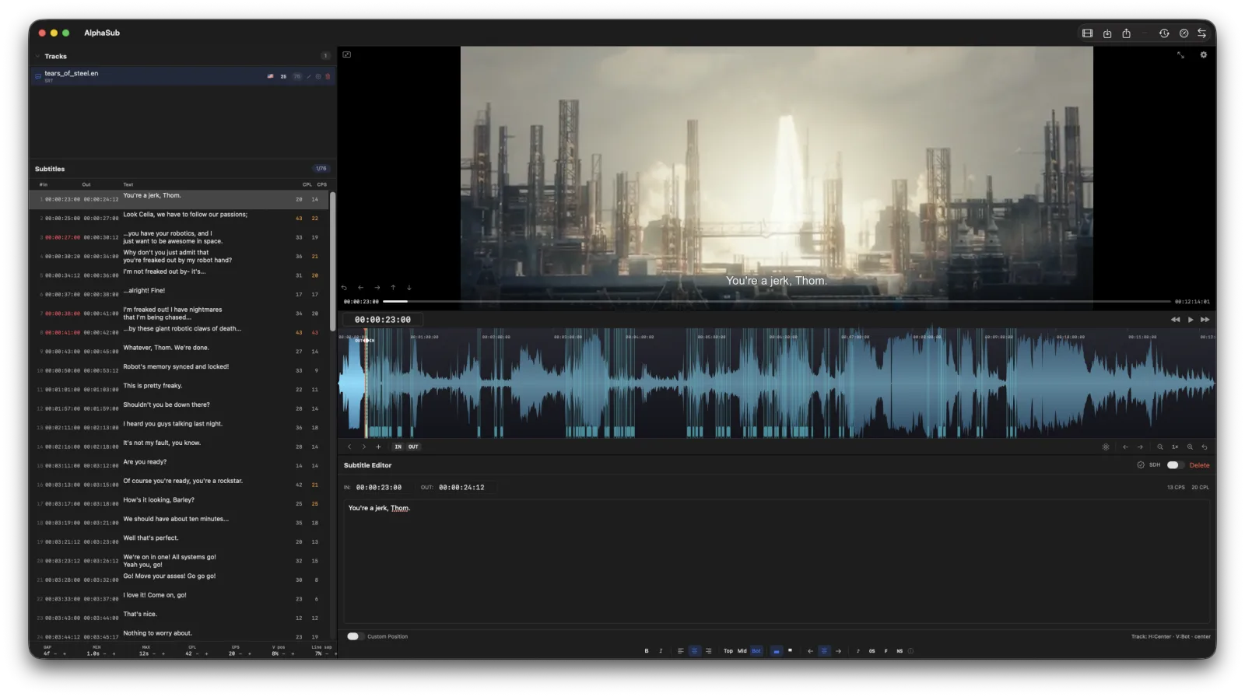The height and width of the screenshot is (697, 1245).
Task: Click the detach-video icon at the video's top-left corner
Action: tap(346, 54)
